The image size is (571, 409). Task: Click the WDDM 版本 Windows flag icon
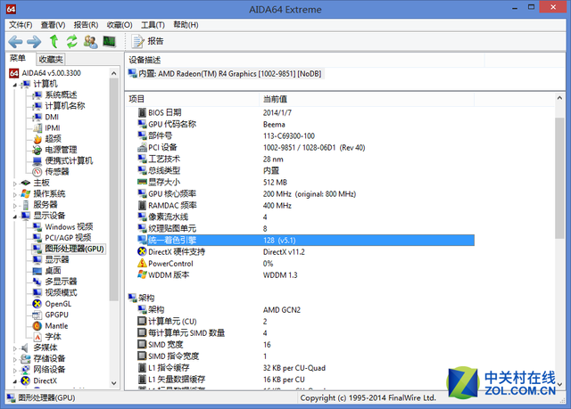click(142, 274)
